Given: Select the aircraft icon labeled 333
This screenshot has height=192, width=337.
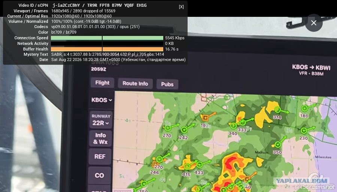Looking at the screenshot, I should [x=243, y=123].
